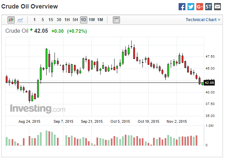Open the chart table view icon
This screenshot has height=163, width=227.
tap(116, 20)
